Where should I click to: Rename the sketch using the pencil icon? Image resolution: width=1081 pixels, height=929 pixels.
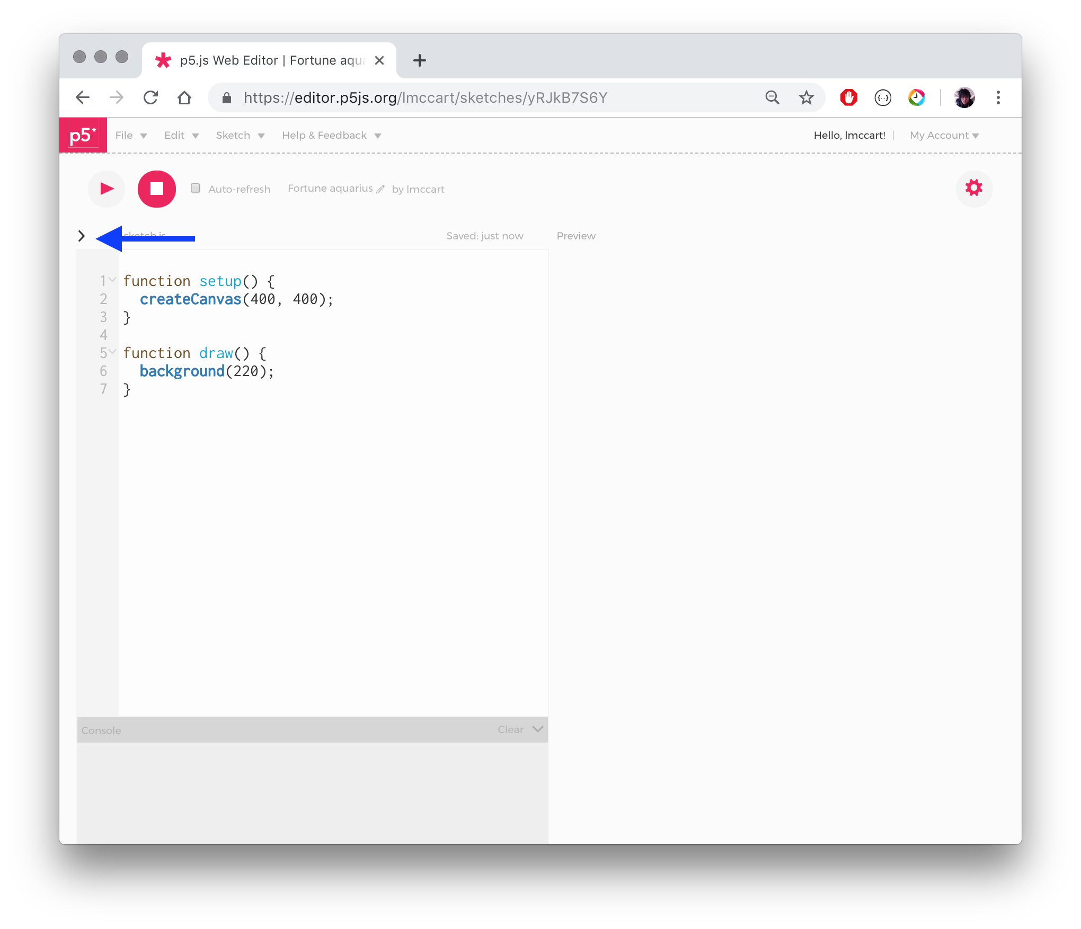(380, 189)
